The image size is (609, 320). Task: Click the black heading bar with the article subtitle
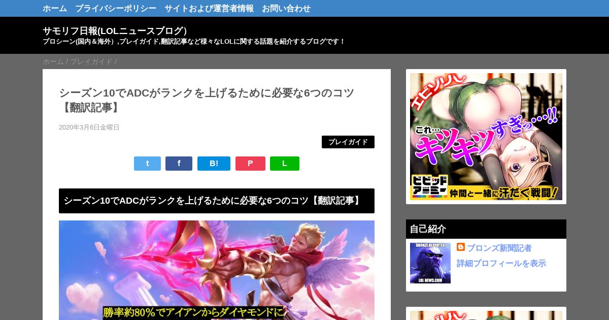click(217, 201)
